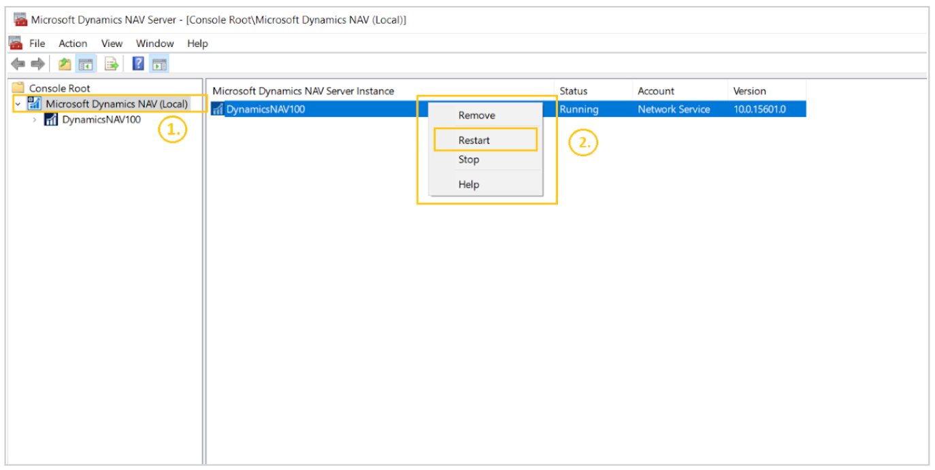The image size is (935, 470).
Task: Select Restart from the context menu
Action: click(x=476, y=139)
